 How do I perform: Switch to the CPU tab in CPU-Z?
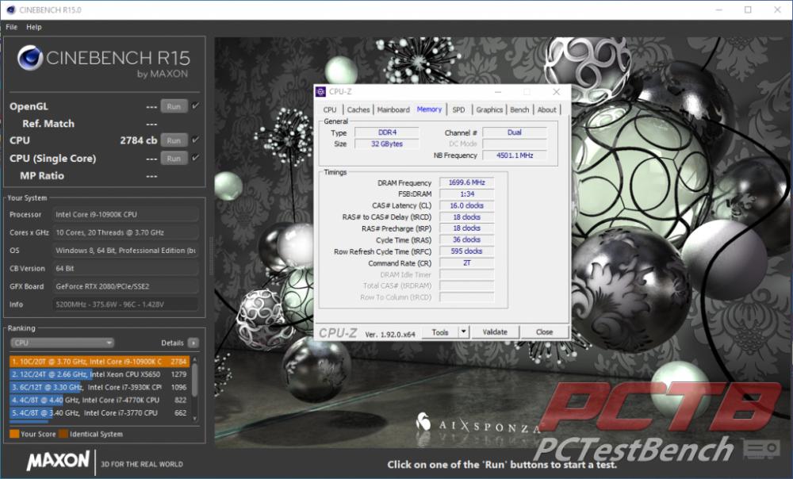(x=330, y=109)
